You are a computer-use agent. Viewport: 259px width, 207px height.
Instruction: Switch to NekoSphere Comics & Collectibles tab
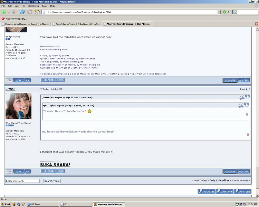pos(76,24)
